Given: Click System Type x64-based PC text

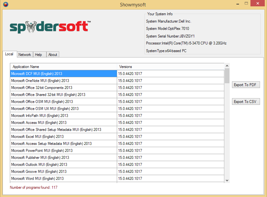Looking at the screenshot, I should (166, 51).
